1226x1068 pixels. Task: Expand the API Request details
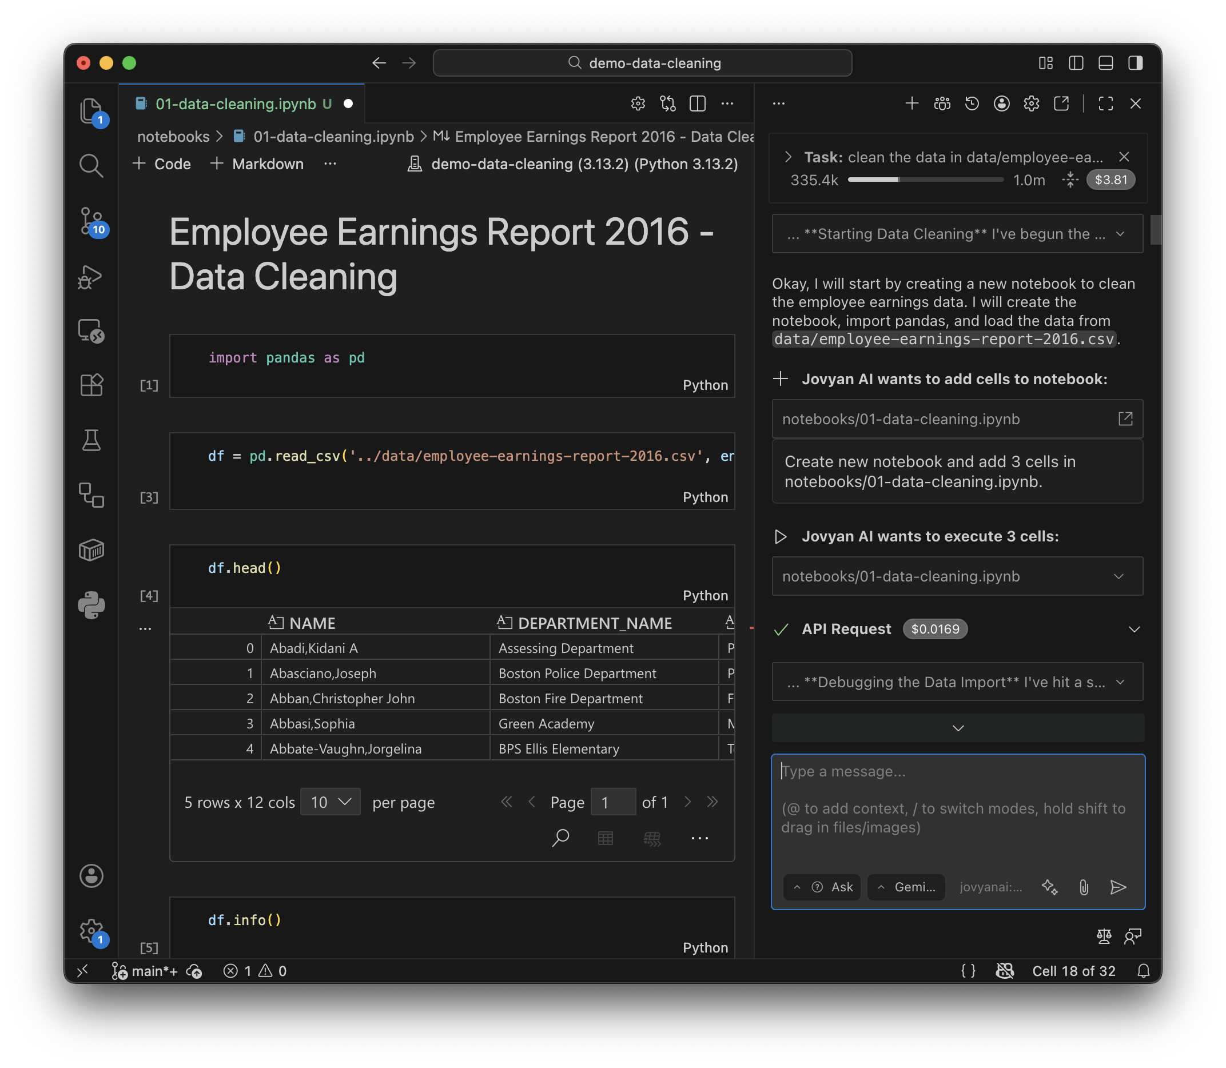[1134, 629]
